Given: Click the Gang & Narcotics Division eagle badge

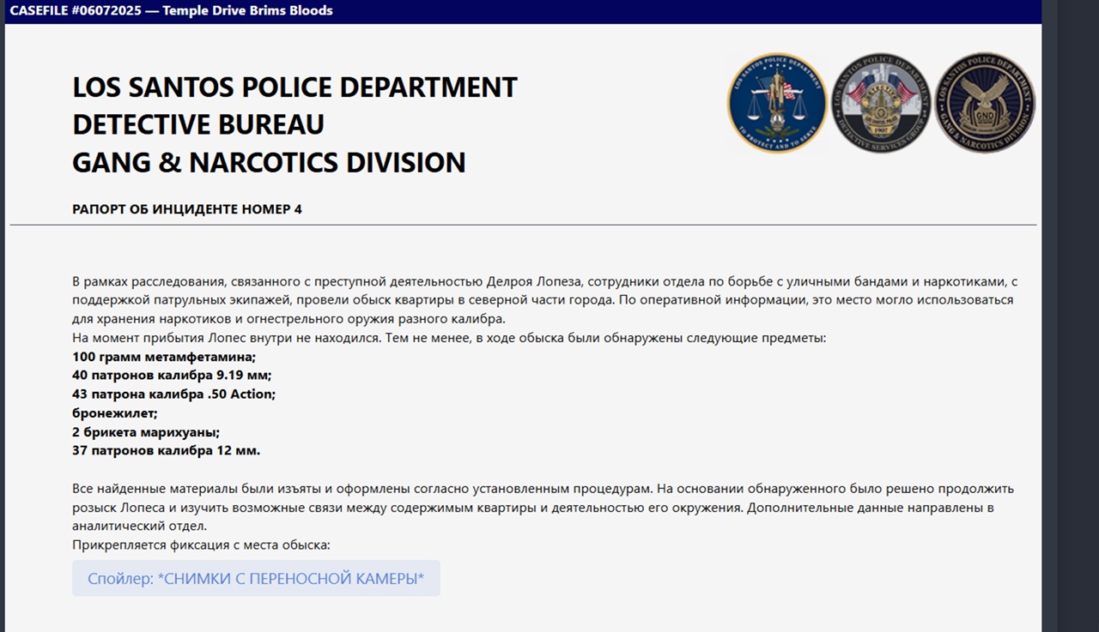Looking at the screenshot, I should pos(985,103).
